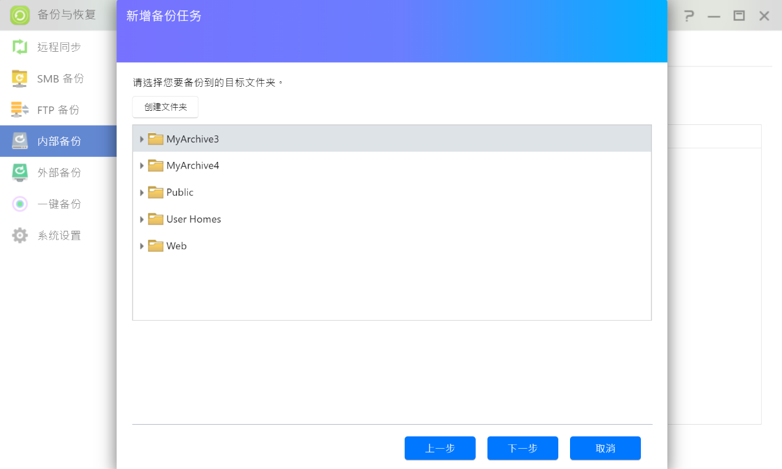Switch to 外部备份 section

tap(59, 172)
